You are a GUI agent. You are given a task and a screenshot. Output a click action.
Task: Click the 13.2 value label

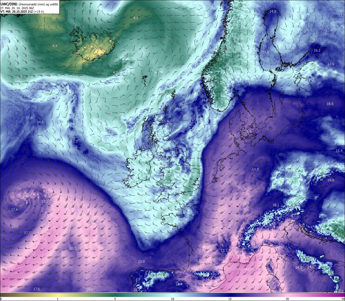click(118, 163)
